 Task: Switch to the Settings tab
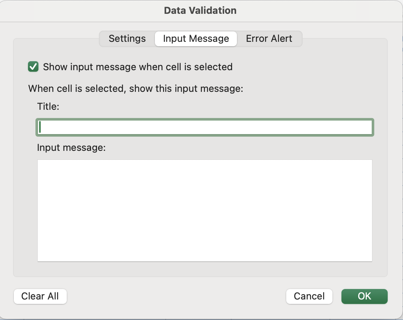(127, 39)
